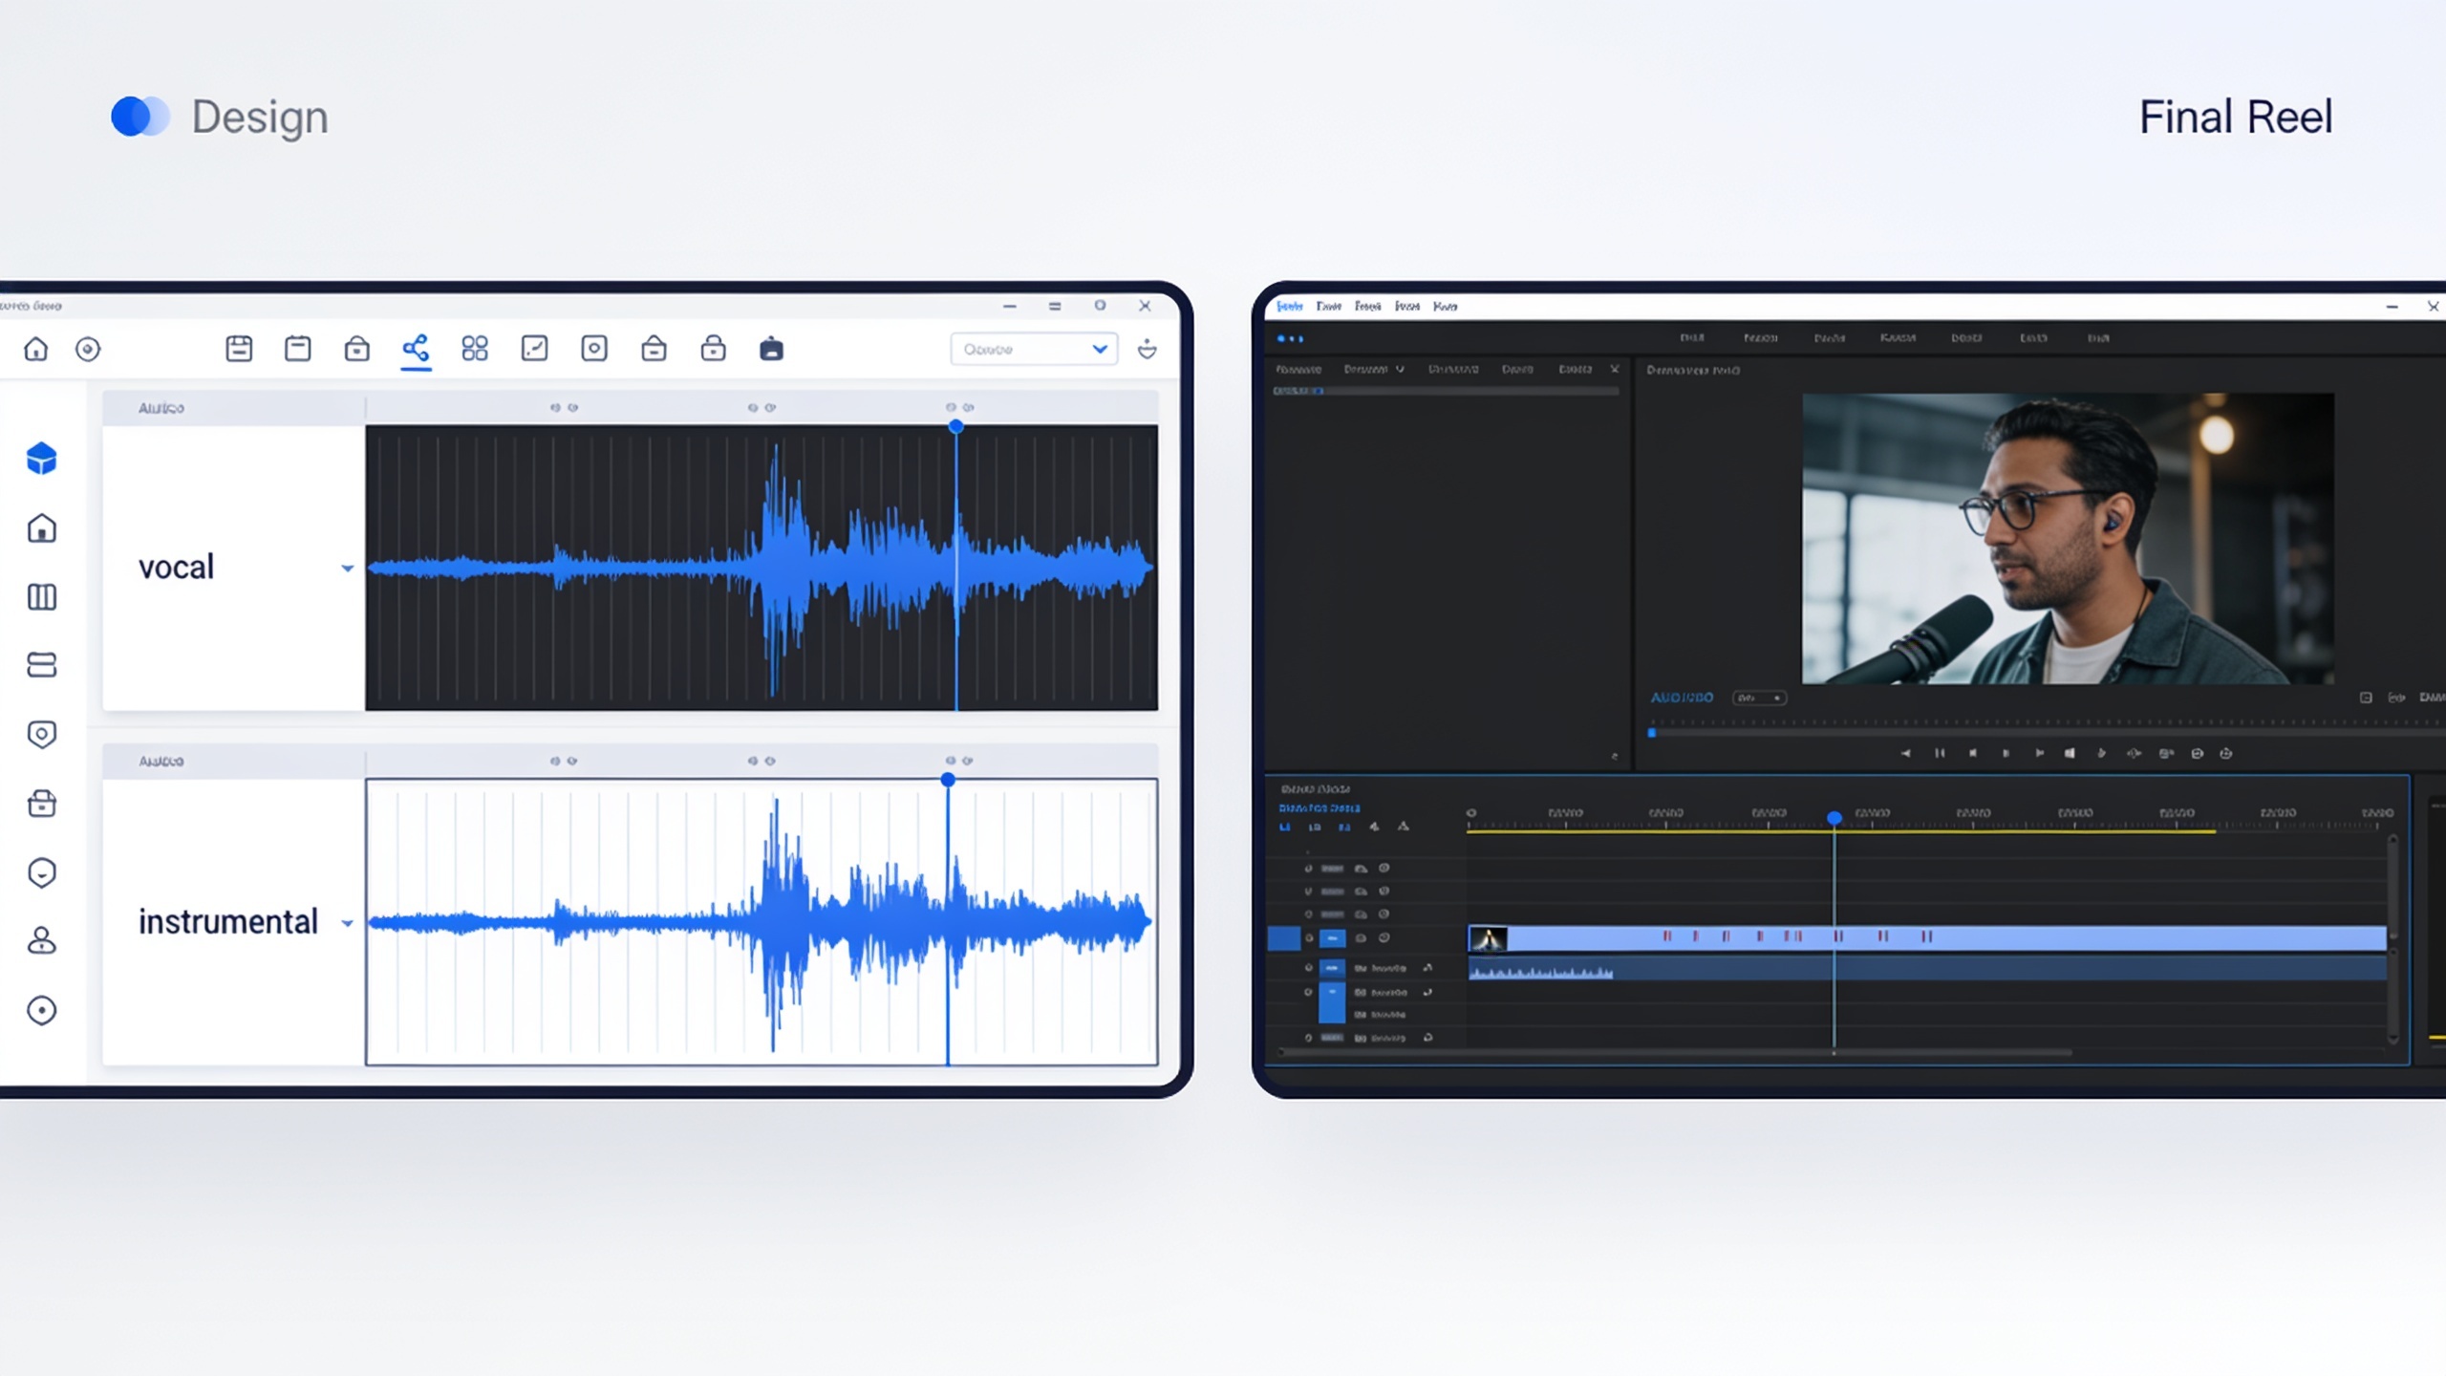Screen dimensions: 2446x1376
Task: Open the small dropdown beside the blue AUDIO label
Action: pos(1760,699)
